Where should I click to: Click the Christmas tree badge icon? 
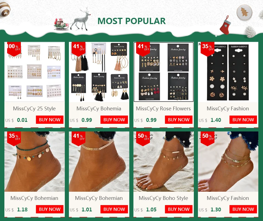pyautogui.click(x=244, y=12)
